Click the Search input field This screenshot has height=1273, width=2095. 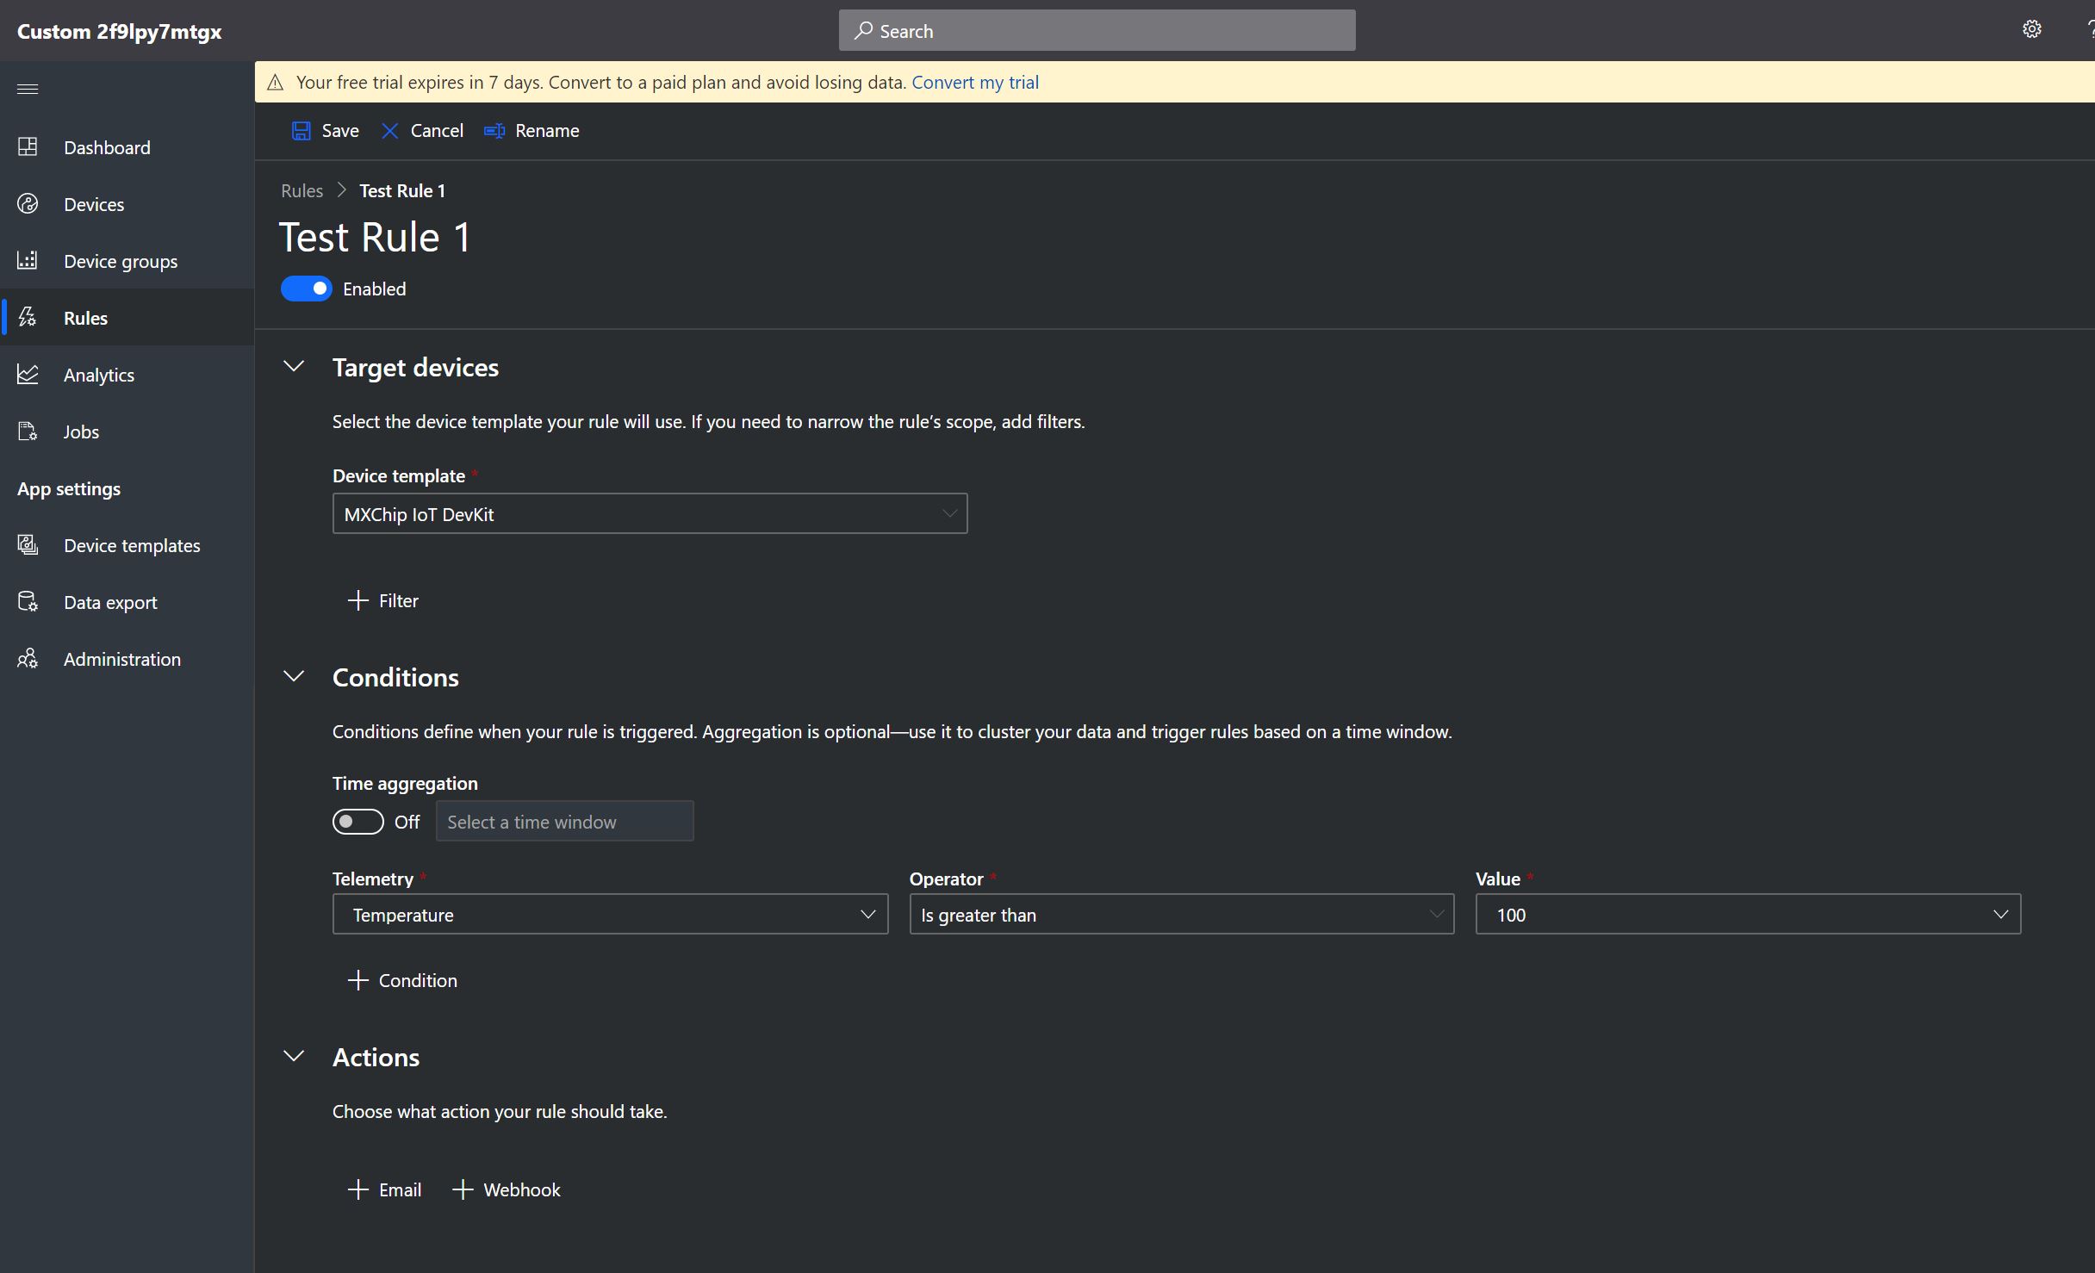click(1097, 31)
